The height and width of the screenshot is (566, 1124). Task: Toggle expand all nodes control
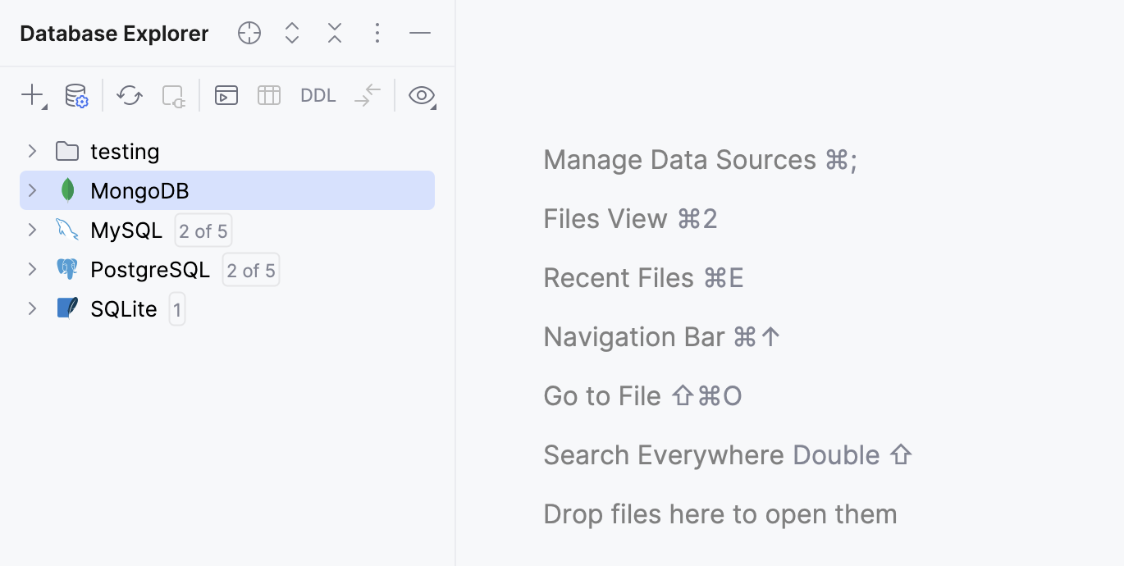(x=291, y=33)
